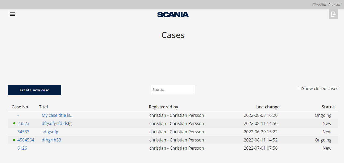
Task: Open case number 23523
Action: (23, 123)
